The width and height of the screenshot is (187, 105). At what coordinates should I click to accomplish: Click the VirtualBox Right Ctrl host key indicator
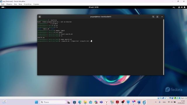pos(184,98)
